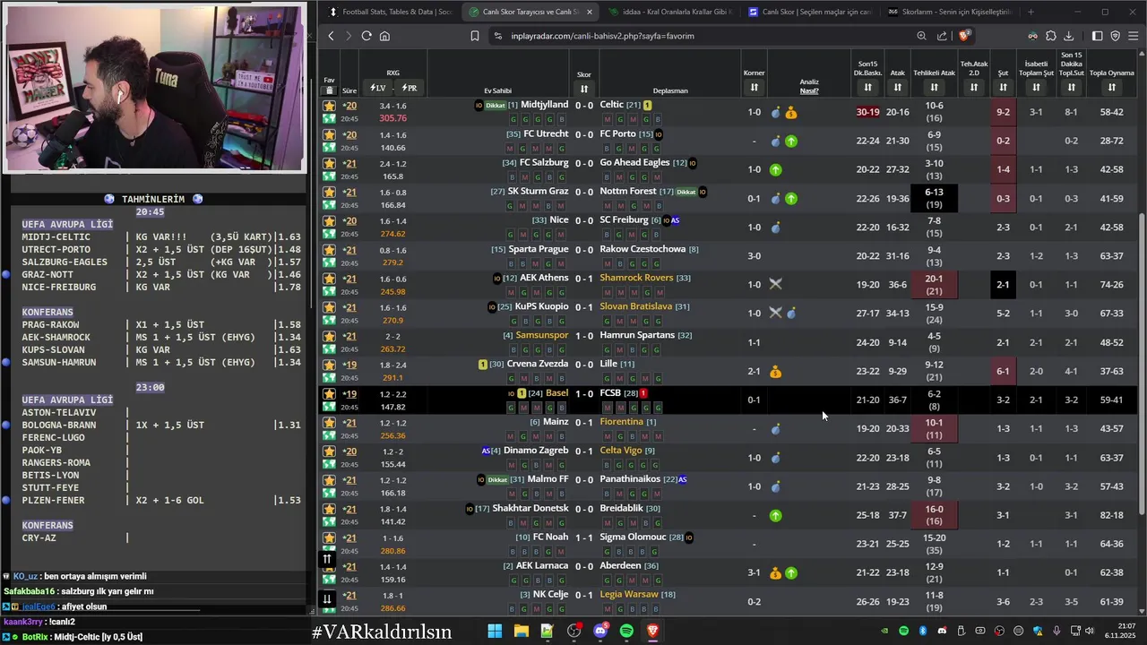Open Brave Shields lion icon

[x=964, y=36]
